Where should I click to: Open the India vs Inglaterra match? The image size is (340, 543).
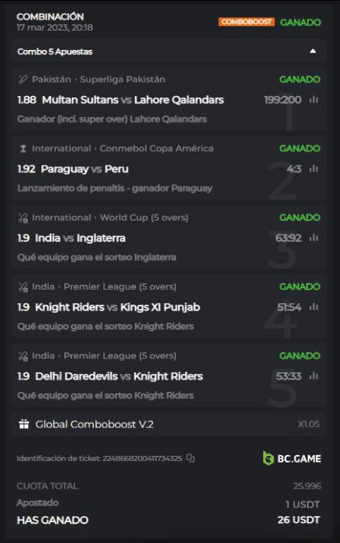(x=80, y=238)
